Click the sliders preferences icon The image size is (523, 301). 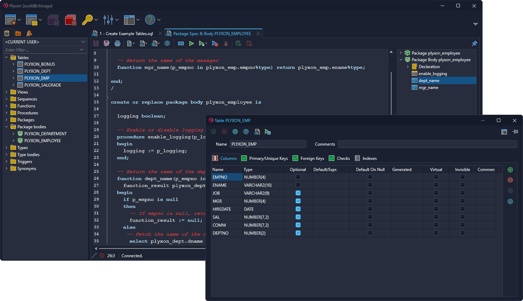pos(108,20)
